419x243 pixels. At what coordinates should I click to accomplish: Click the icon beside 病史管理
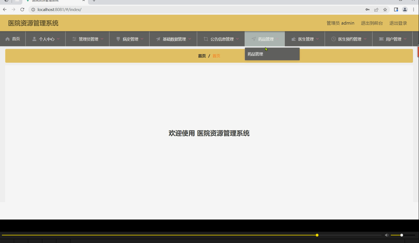118,39
